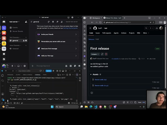Open the GitHub Wiki tab
Image resolution: width=167 pixels, height=125 pixels.
[x=139, y=33]
